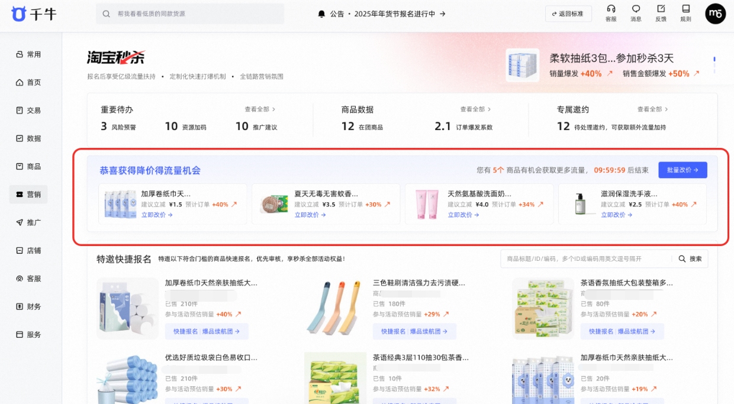Open the 客服 headset icon in top bar
This screenshot has width=734, height=404.
[x=611, y=9]
